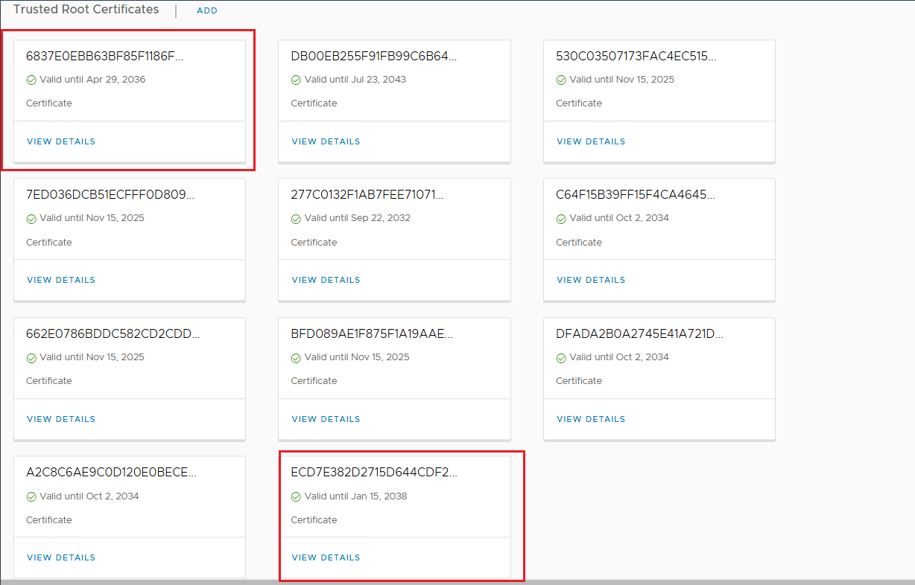The width and height of the screenshot is (915, 585).
Task: View details of certificate BFD089AE1F875F1A19AAE
Action: click(x=326, y=419)
